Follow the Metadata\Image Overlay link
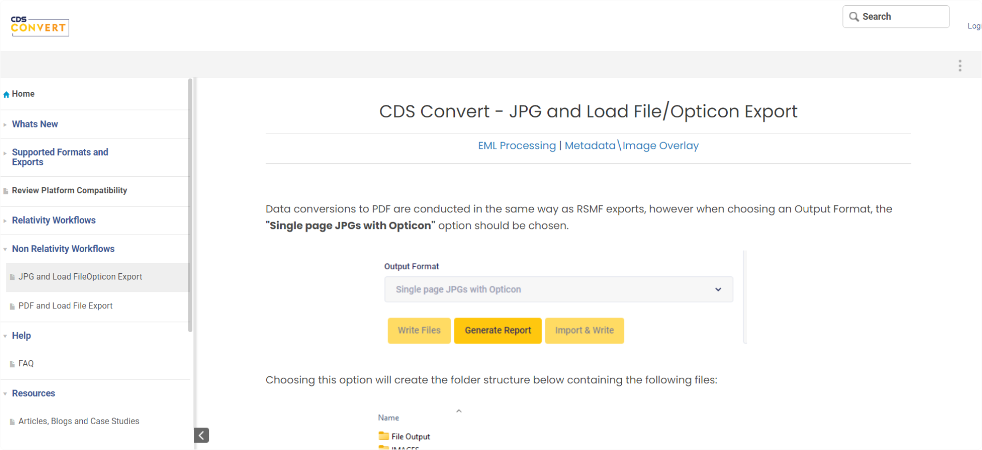The height and width of the screenshot is (450, 982). pyautogui.click(x=632, y=146)
